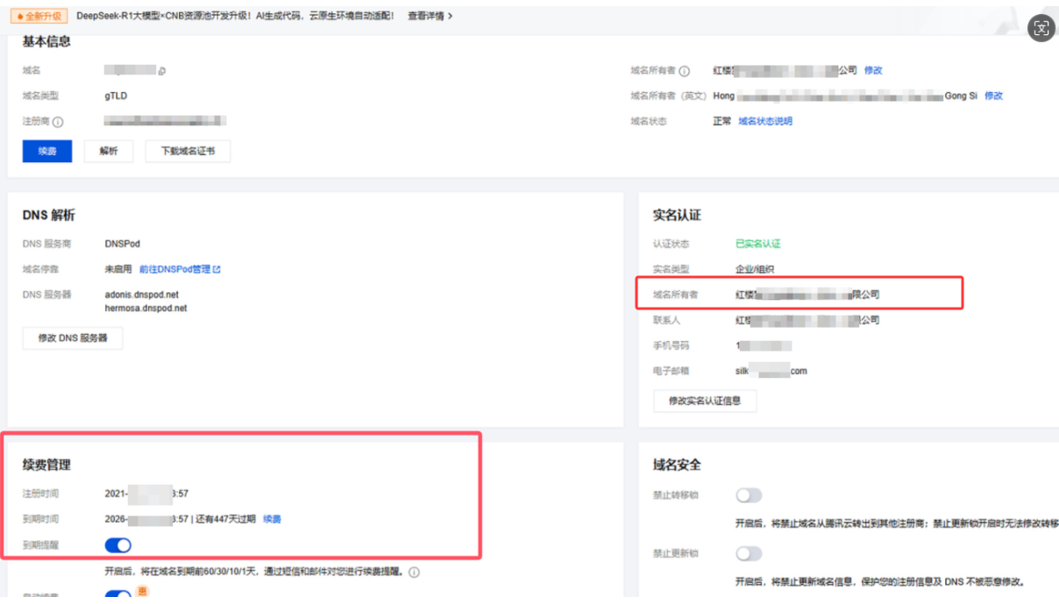Click the 电子邮箱 field label
The image size is (1059, 604).
tap(671, 371)
